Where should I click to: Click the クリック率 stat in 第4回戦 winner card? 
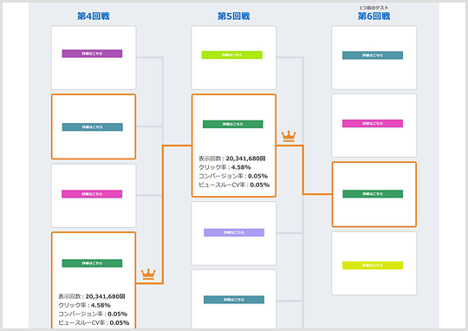coord(84,305)
